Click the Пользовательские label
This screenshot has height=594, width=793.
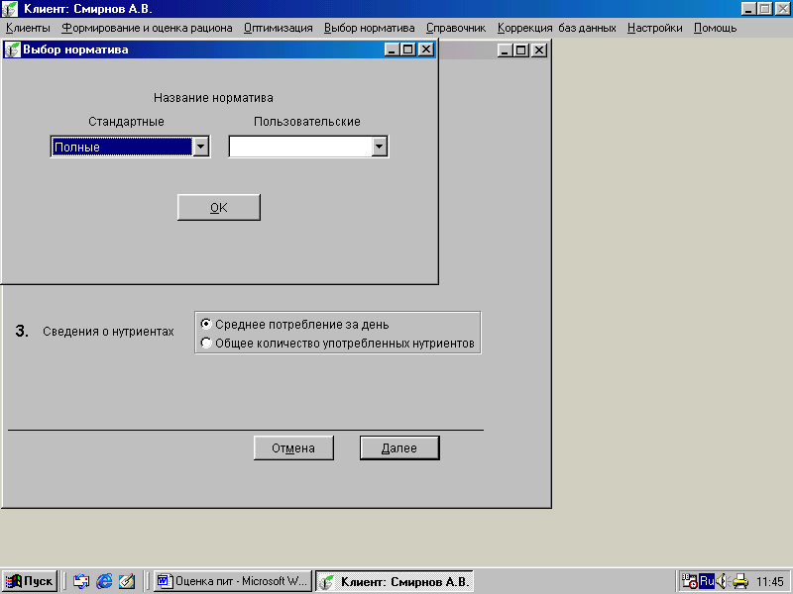click(307, 122)
